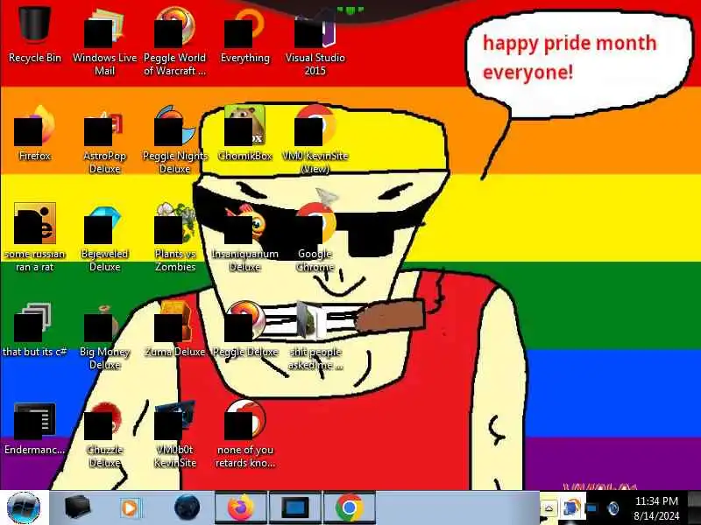Open the ChomikBox desktop icon
The image size is (701, 525).
[245, 133]
